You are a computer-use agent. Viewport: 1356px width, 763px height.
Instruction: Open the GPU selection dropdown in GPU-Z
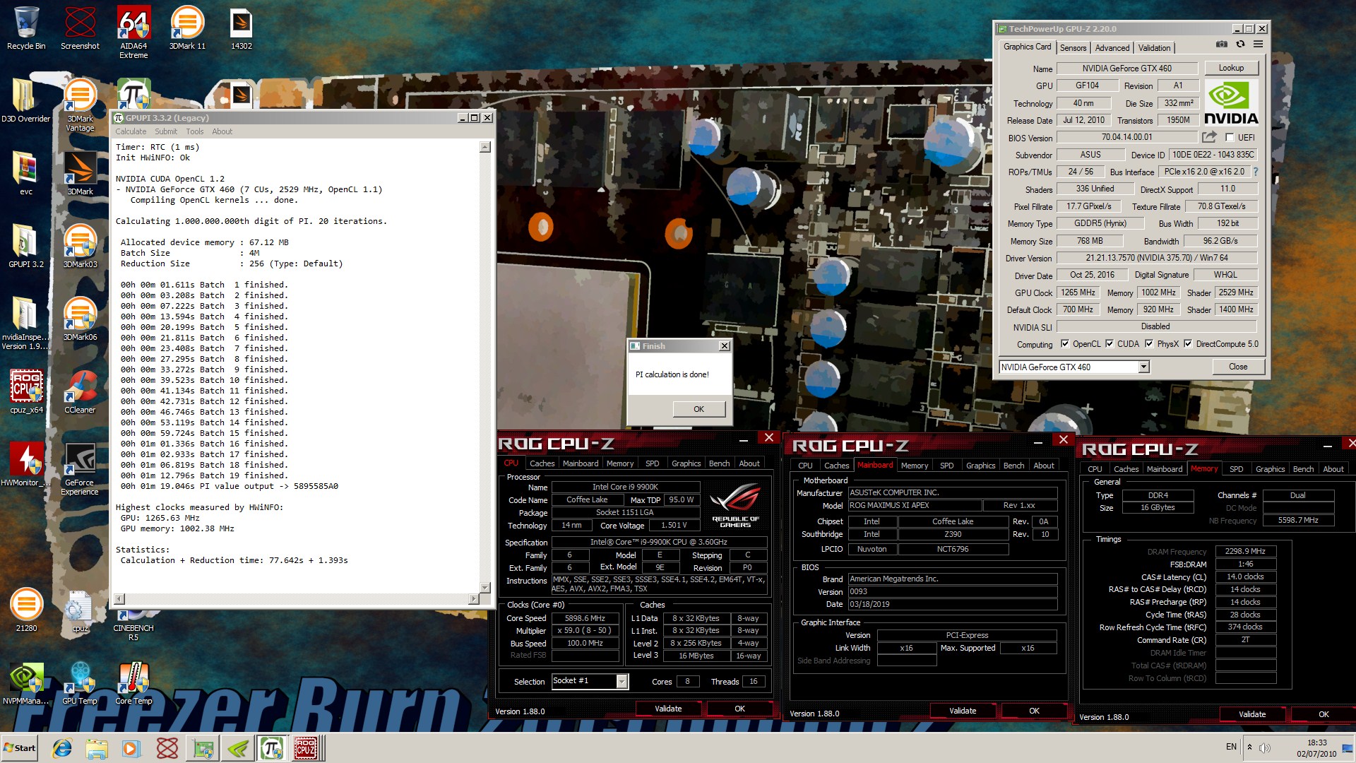pos(1143,367)
